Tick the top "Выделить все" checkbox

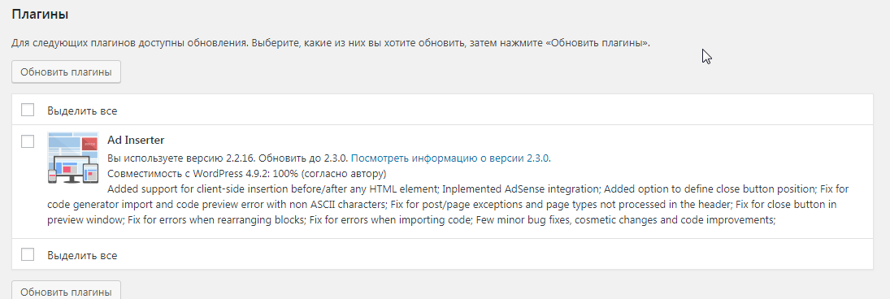point(28,110)
